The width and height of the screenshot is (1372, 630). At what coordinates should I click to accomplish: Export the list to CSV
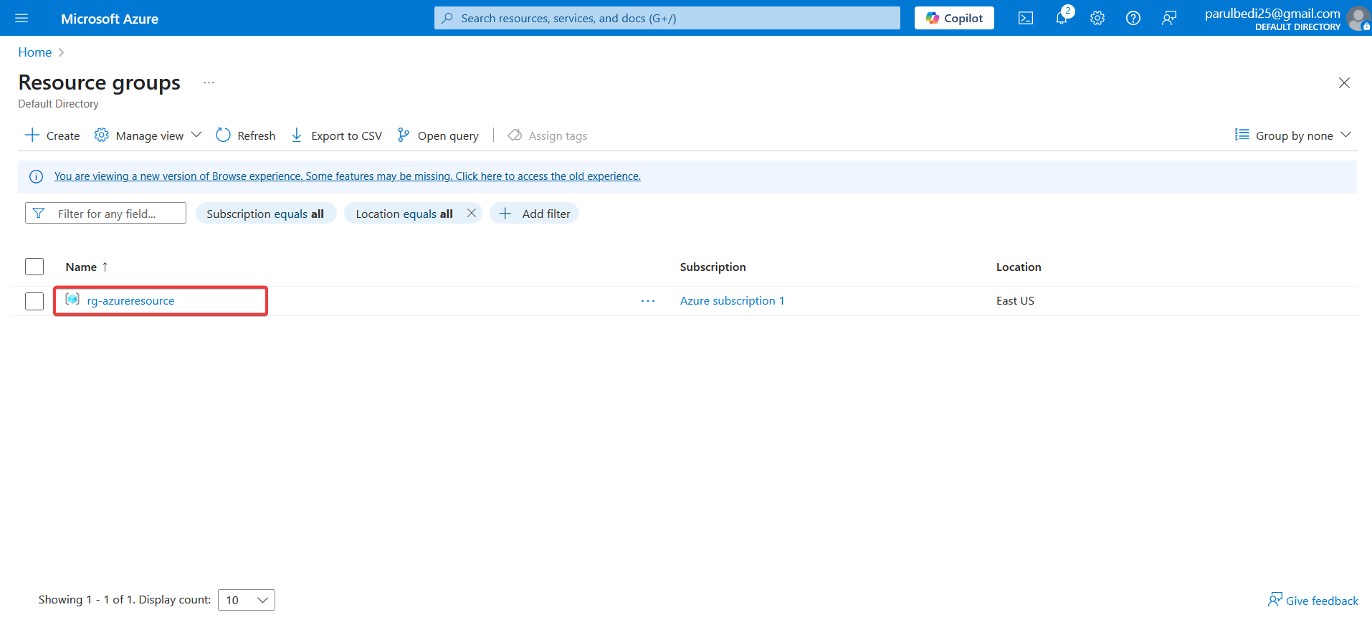click(336, 135)
